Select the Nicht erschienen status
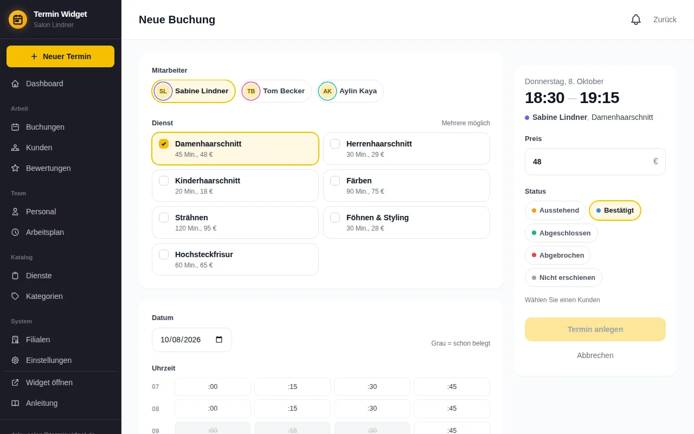 pyautogui.click(x=563, y=277)
